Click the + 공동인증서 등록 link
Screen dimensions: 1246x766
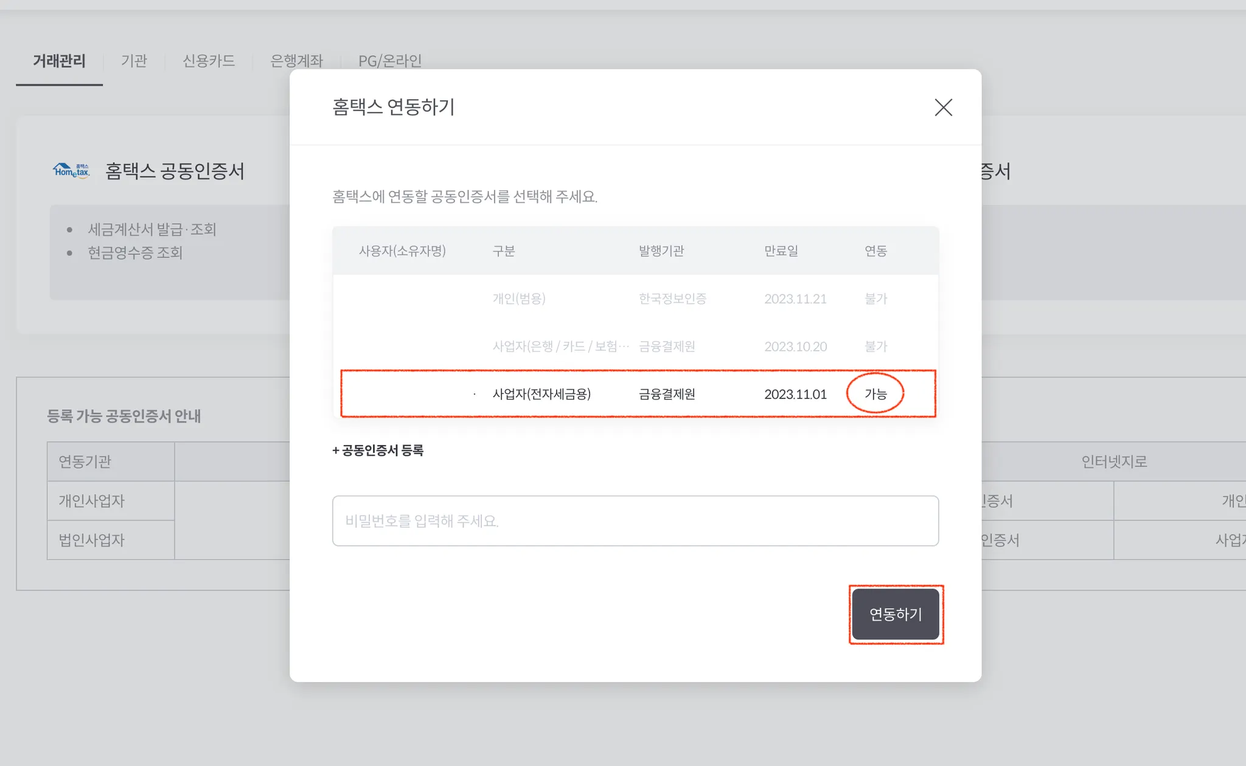[x=378, y=450]
